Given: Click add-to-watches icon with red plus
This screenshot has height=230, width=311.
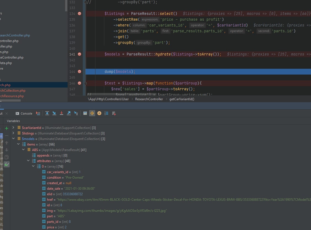Looking at the screenshot, I should click(x=114, y=113).
